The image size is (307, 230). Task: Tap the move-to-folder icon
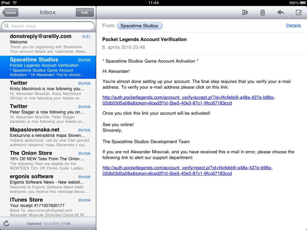(245, 13)
